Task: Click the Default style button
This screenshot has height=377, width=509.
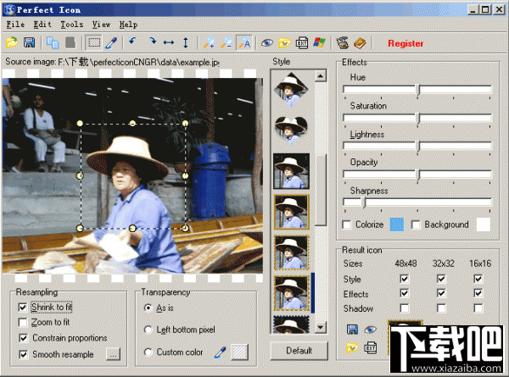Action: click(x=299, y=351)
